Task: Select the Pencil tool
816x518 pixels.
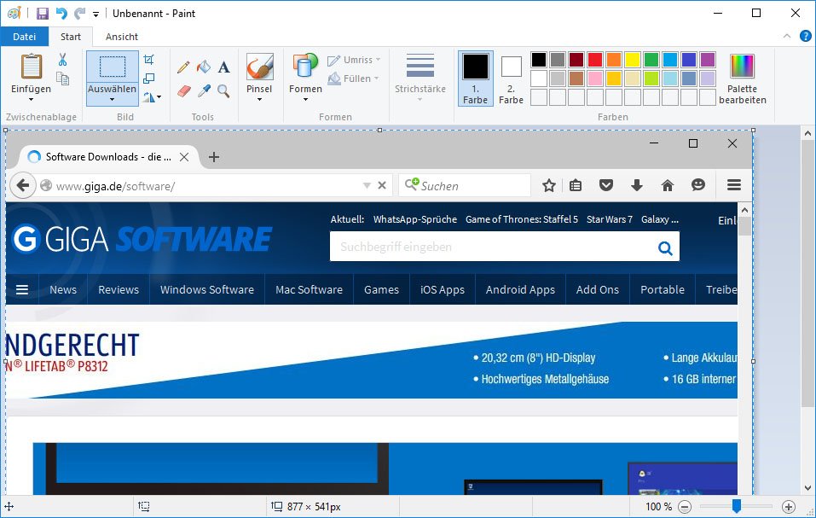Action: pyautogui.click(x=183, y=67)
